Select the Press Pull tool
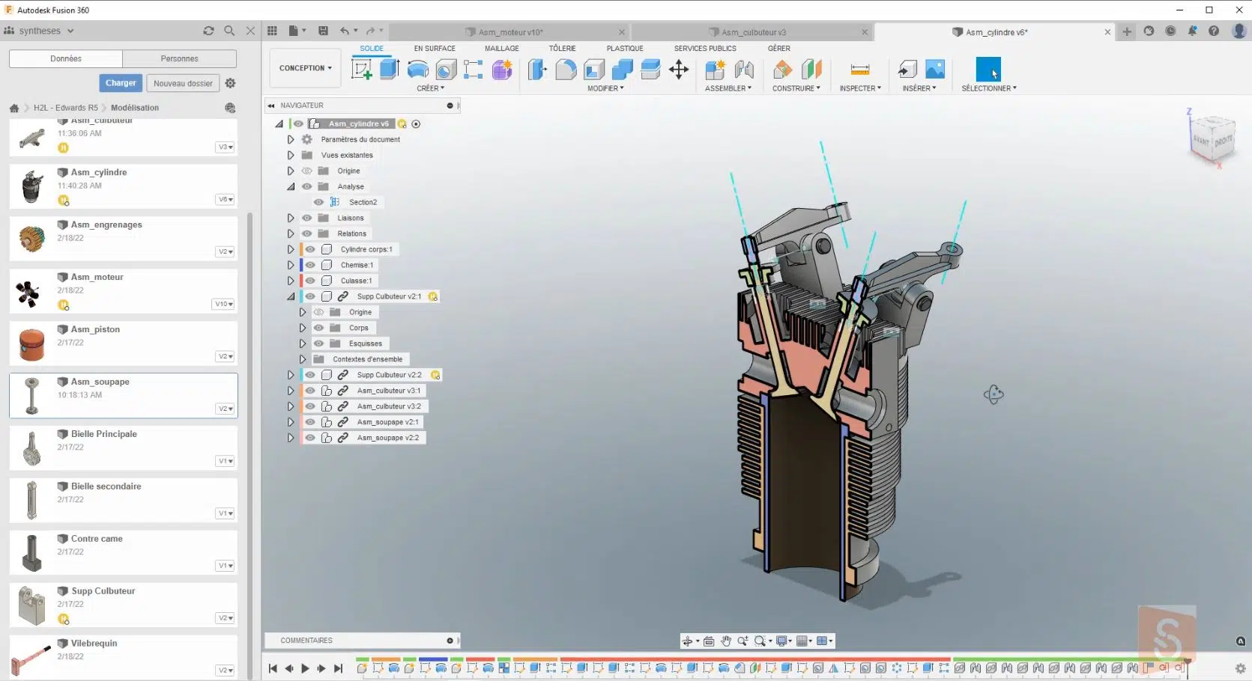 [538, 70]
